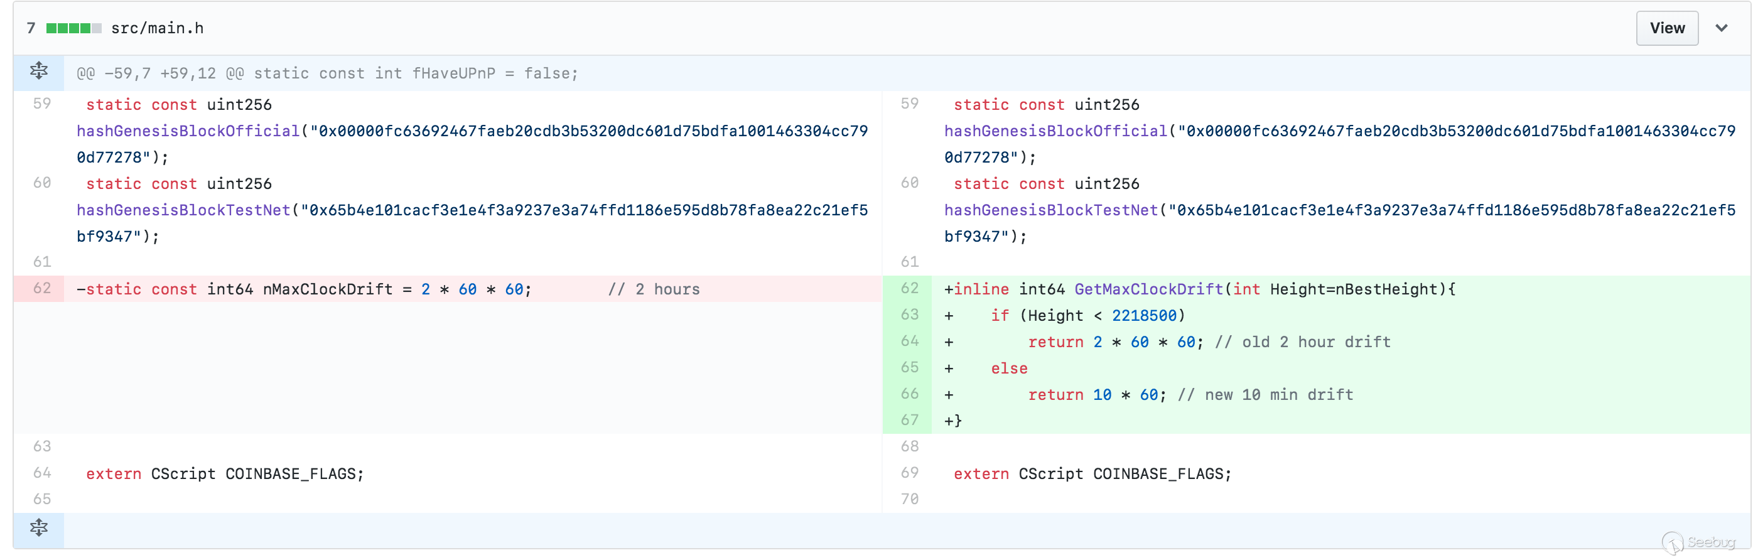
Task: Expand hidden lines above the hunk header
Action: click(39, 72)
